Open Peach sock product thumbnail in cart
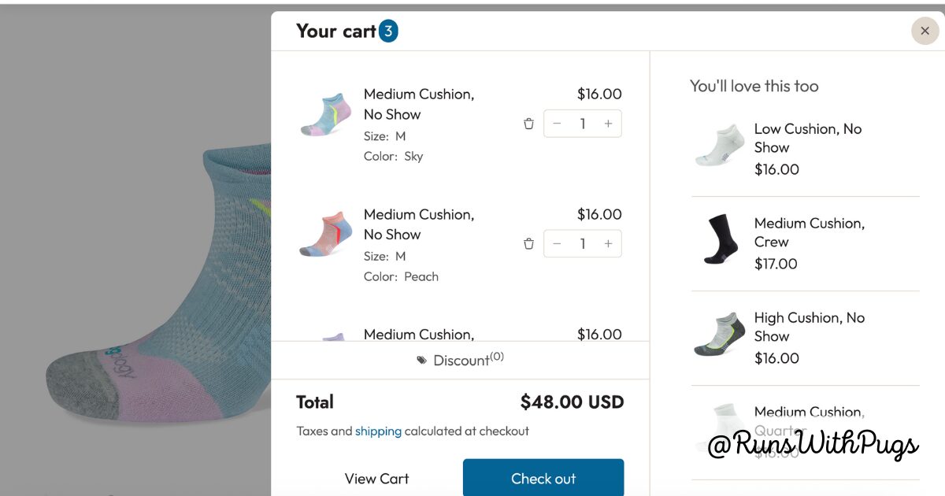The width and height of the screenshot is (945, 496). [325, 235]
